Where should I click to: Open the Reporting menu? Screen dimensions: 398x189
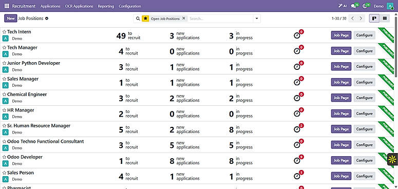pos(106,6)
